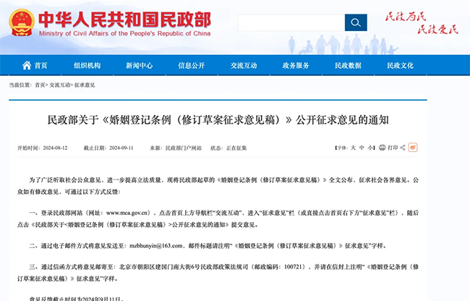This screenshot has height=301, width=470.
Task: Click the national emblem logo
Action: pos(21,22)
